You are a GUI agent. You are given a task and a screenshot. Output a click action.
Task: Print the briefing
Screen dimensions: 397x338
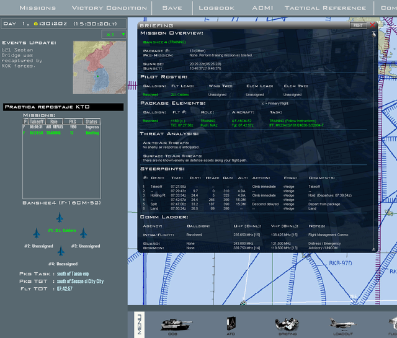358,25
